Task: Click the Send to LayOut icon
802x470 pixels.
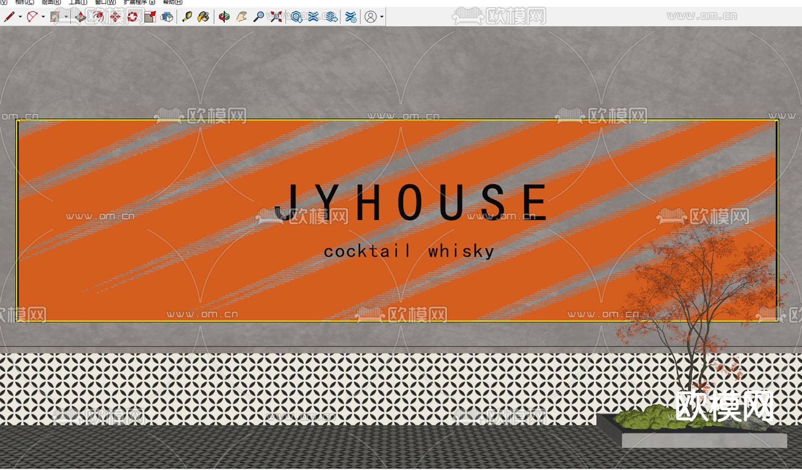Action: point(331,17)
